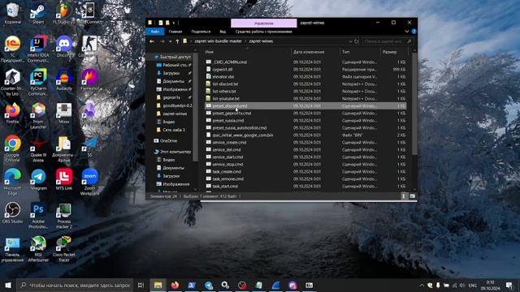
Task: Open Панель управления desktop icon
Action: click(13, 249)
